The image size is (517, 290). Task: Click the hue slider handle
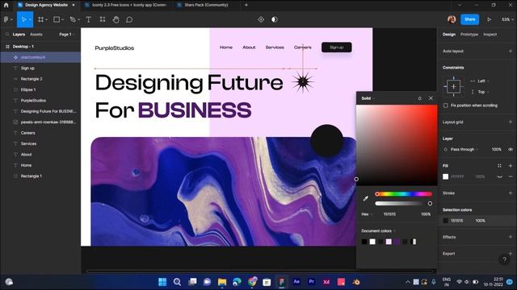377,194
